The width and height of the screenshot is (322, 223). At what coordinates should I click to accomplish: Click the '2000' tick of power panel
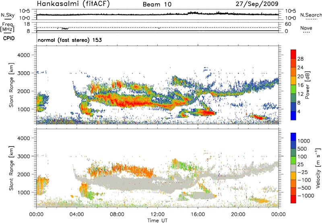tap(23, 91)
